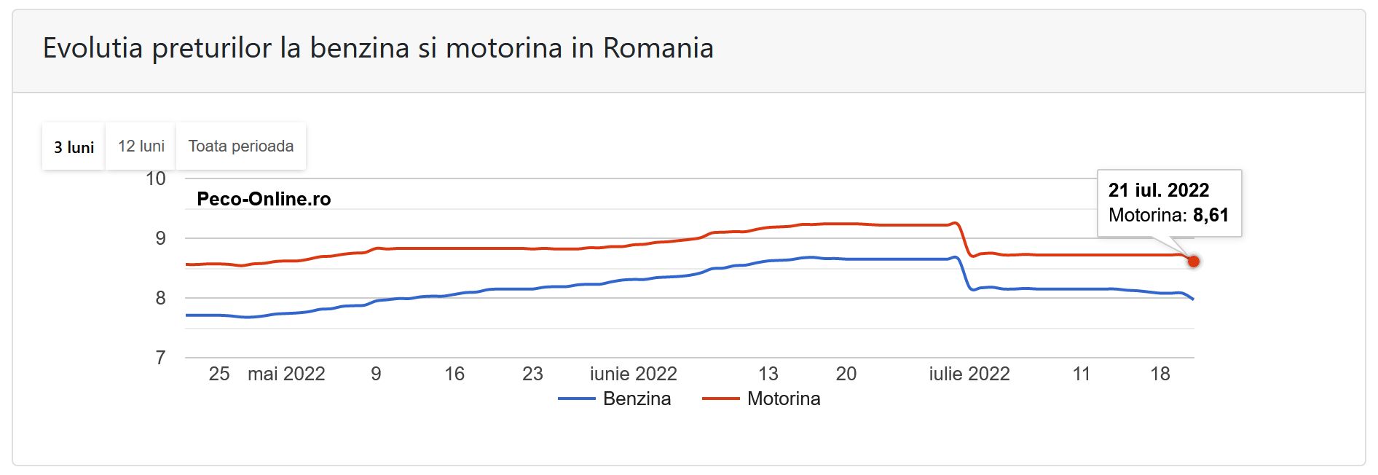Click the x-axis date label 25

click(x=219, y=374)
